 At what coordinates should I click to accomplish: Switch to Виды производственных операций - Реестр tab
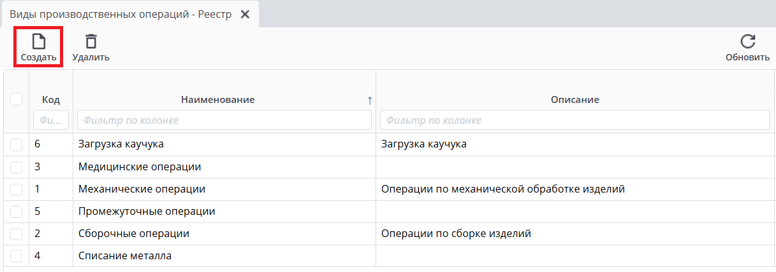coord(120,14)
